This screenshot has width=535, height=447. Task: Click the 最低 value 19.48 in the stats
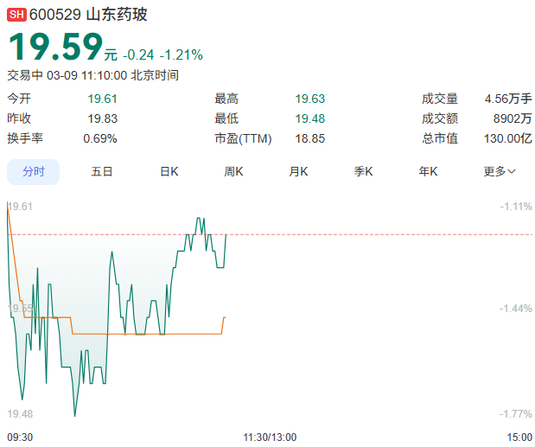309,118
